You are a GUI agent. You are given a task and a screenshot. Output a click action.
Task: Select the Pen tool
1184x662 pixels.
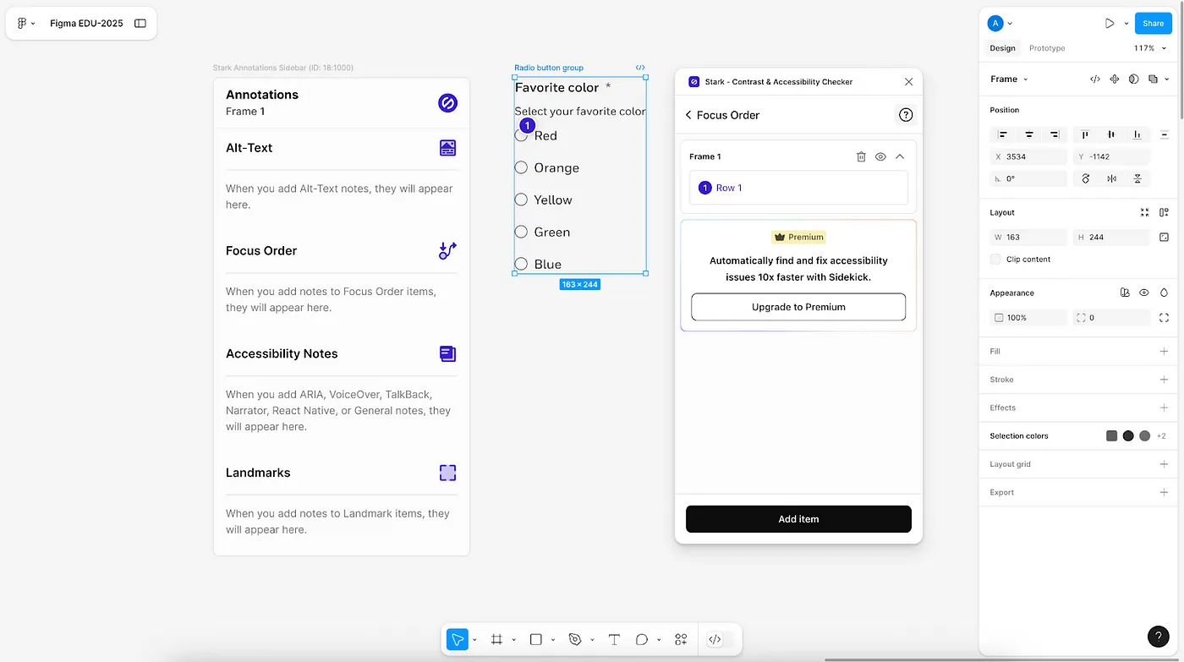(575, 640)
